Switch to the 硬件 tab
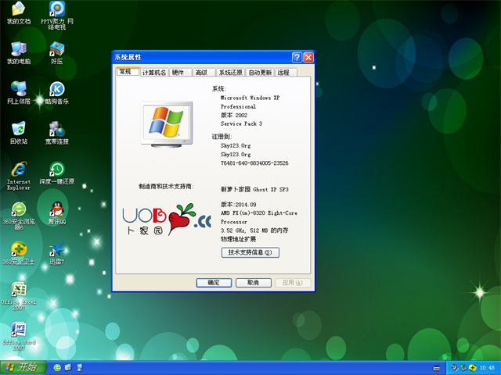This screenshot has height=375, width=501. [179, 73]
